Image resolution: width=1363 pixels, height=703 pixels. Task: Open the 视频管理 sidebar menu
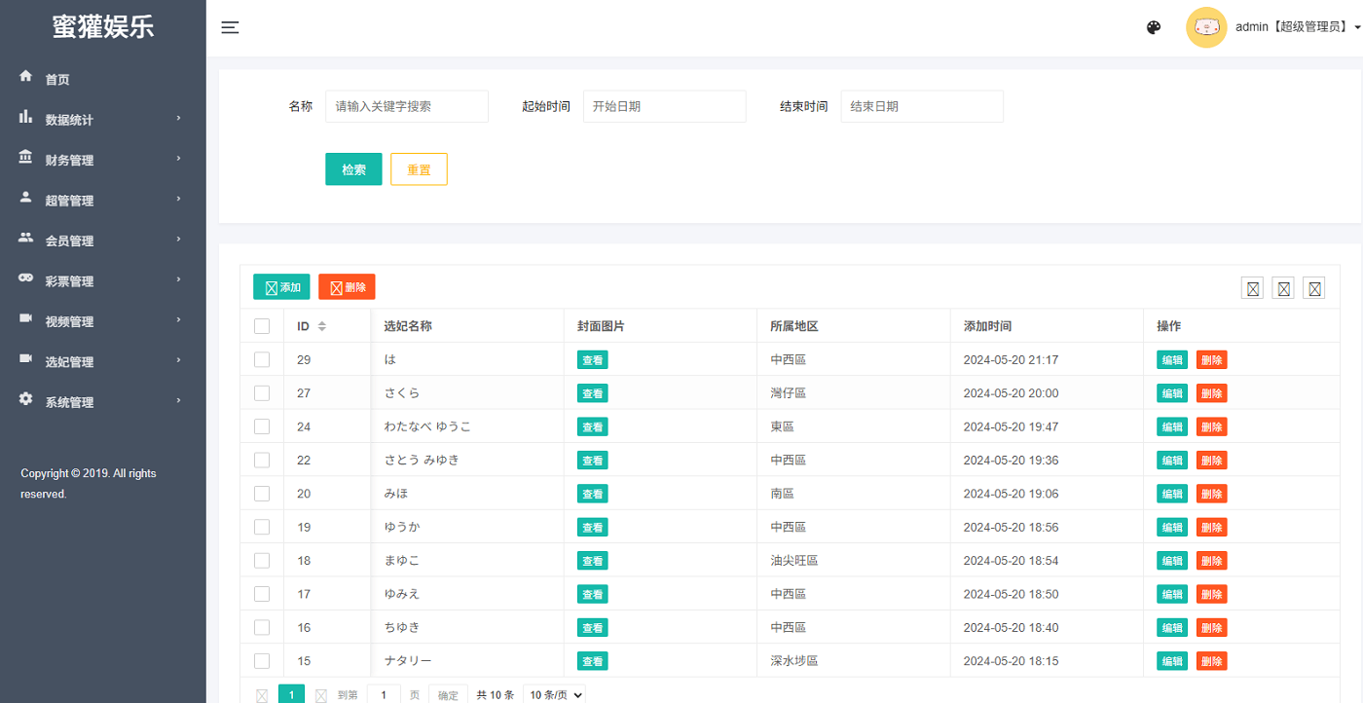coord(70,321)
